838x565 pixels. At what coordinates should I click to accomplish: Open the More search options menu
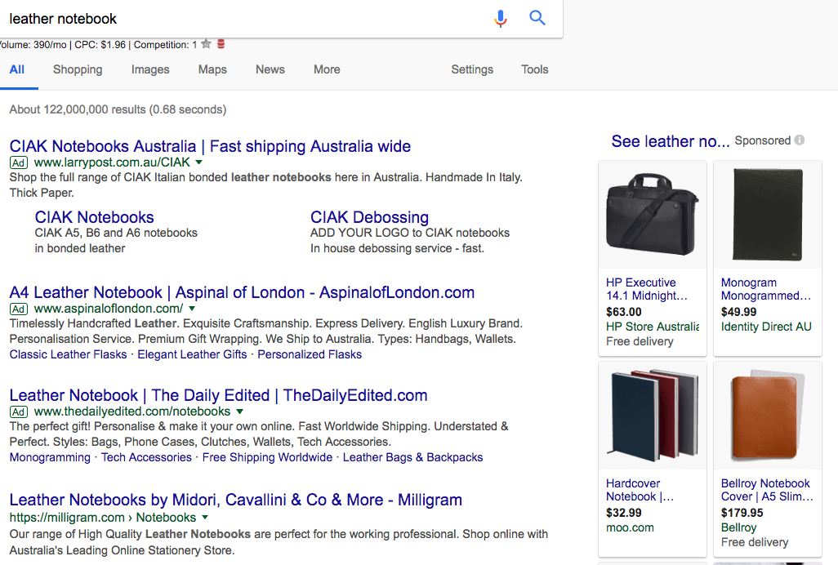point(327,69)
